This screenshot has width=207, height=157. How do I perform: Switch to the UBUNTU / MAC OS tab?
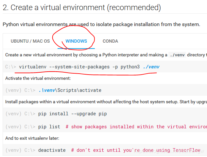[30, 41]
